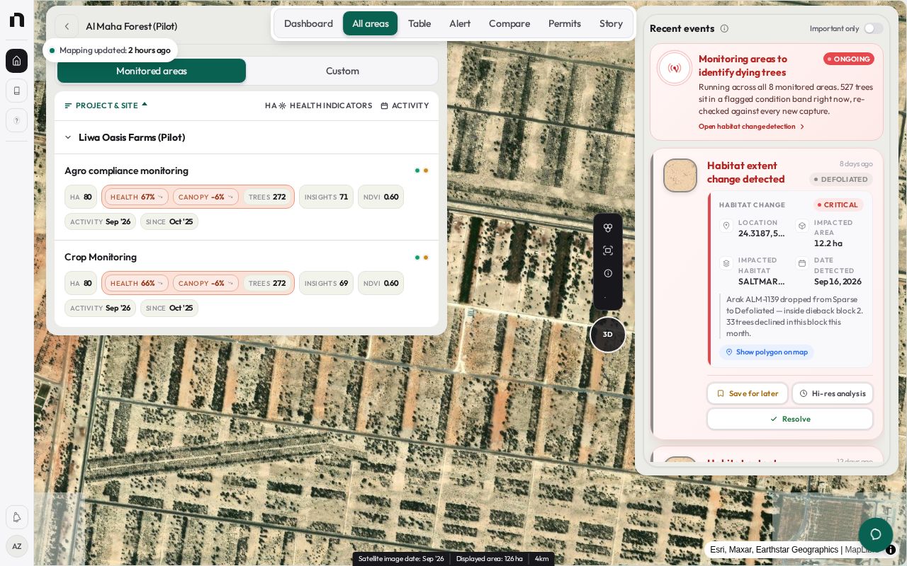
Task: Sort by Project & Site column
Action: tap(106, 105)
